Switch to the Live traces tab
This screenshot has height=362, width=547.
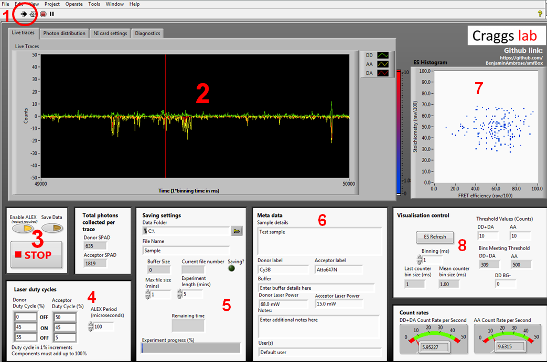pos(23,33)
